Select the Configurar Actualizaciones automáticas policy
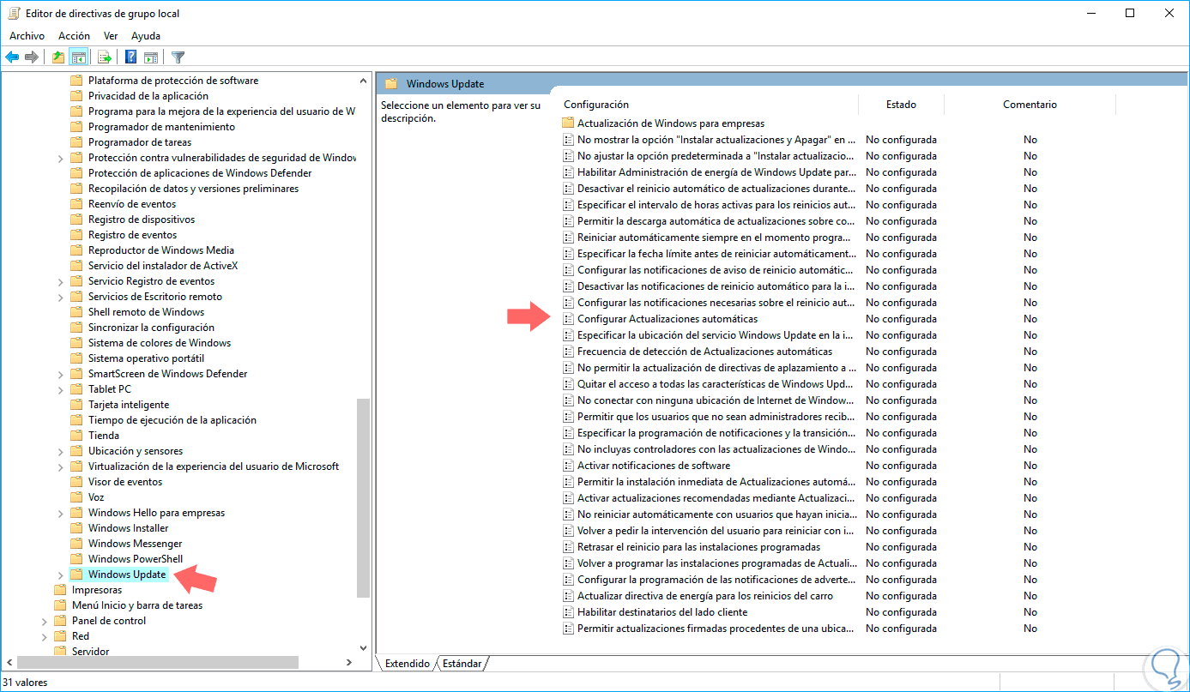This screenshot has width=1190, height=692. tap(667, 319)
